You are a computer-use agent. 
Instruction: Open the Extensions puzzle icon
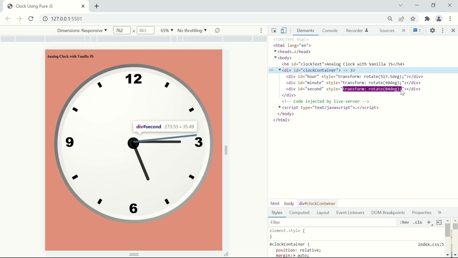pos(427,19)
